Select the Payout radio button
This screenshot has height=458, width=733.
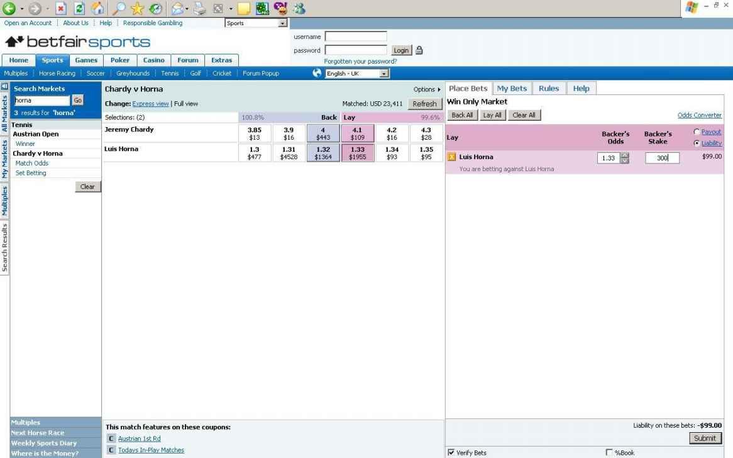click(696, 132)
